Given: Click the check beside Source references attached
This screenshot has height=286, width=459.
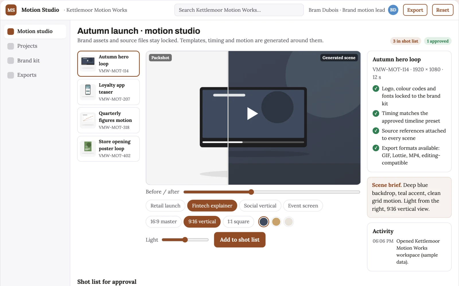Looking at the screenshot, I should pyautogui.click(x=376, y=131).
